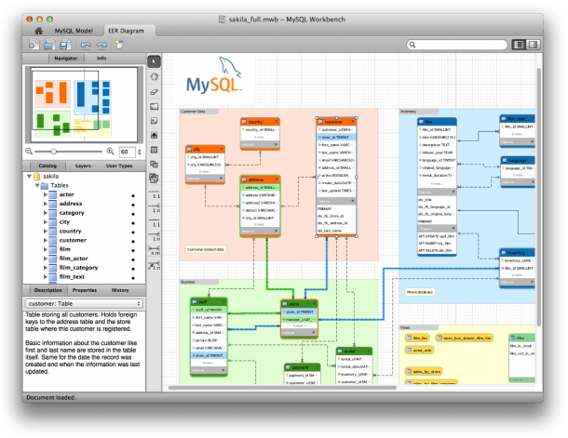Switch to the User Types tab
The height and width of the screenshot is (438, 568).
point(119,166)
